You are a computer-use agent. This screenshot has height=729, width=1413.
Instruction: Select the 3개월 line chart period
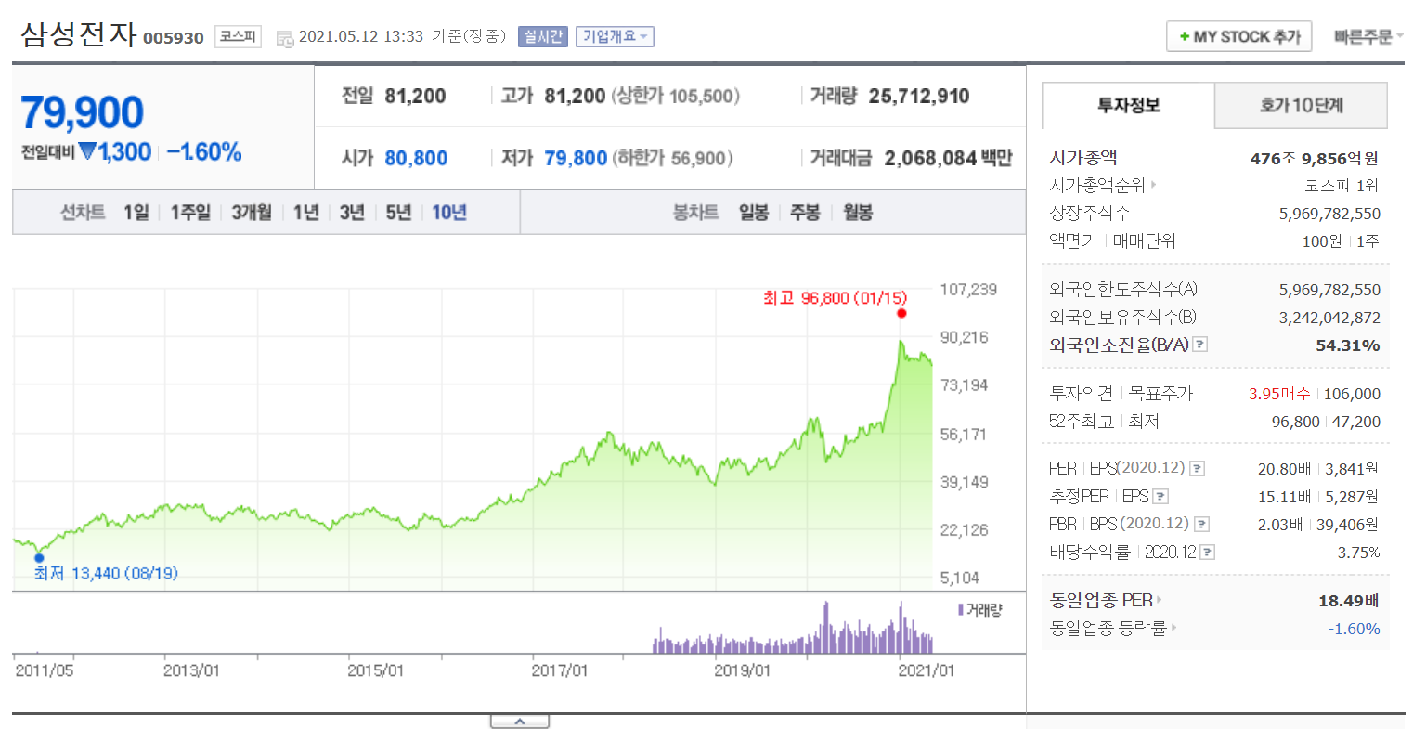pos(252,213)
